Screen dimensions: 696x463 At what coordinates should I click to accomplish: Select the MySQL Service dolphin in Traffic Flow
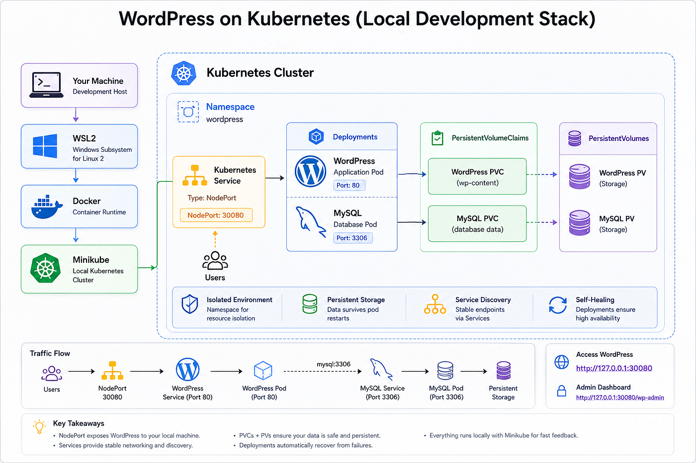(381, 370)
